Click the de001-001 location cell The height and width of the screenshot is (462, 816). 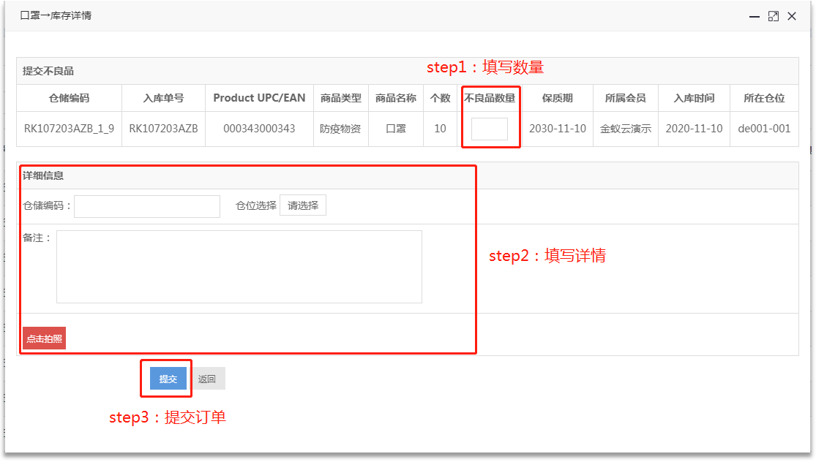point(764,129)
